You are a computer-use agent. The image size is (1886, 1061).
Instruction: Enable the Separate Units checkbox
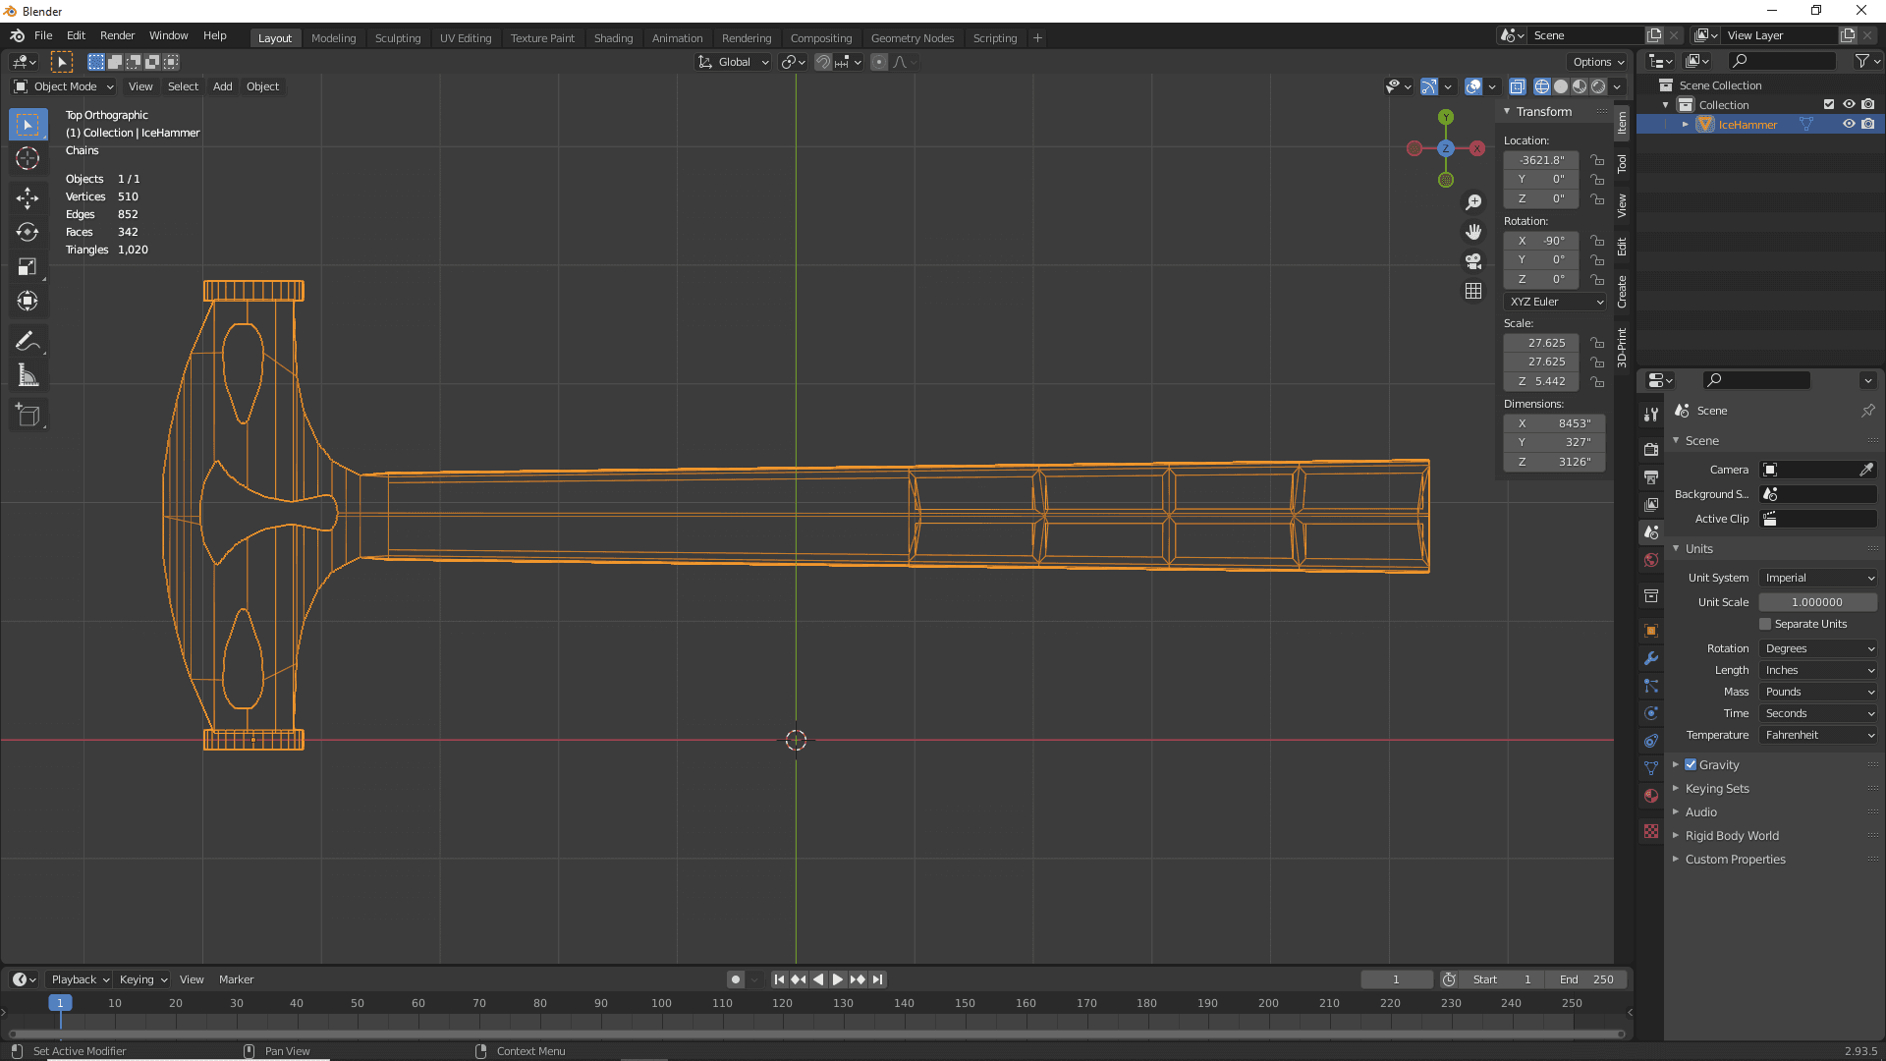pyautogui.click(x=1765, y=624)
